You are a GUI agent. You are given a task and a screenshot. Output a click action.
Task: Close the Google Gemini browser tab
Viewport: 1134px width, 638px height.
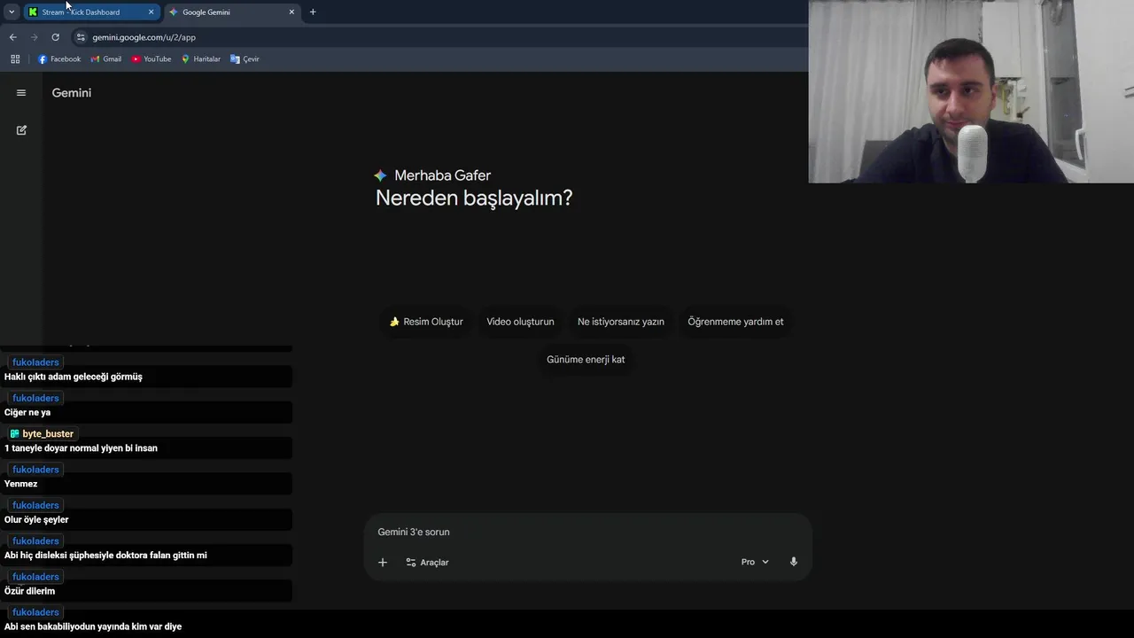coord(291,12)
